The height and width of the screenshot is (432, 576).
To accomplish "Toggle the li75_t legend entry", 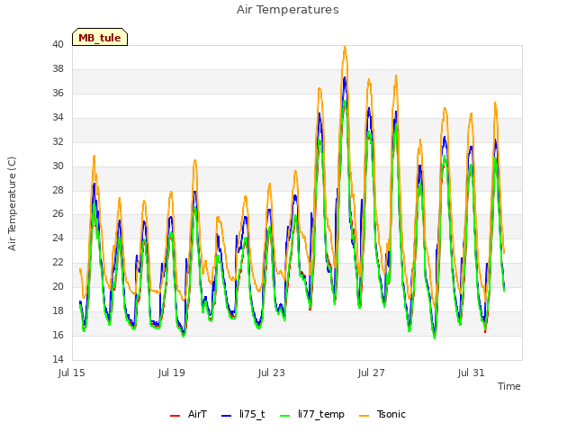I will 243,415.
